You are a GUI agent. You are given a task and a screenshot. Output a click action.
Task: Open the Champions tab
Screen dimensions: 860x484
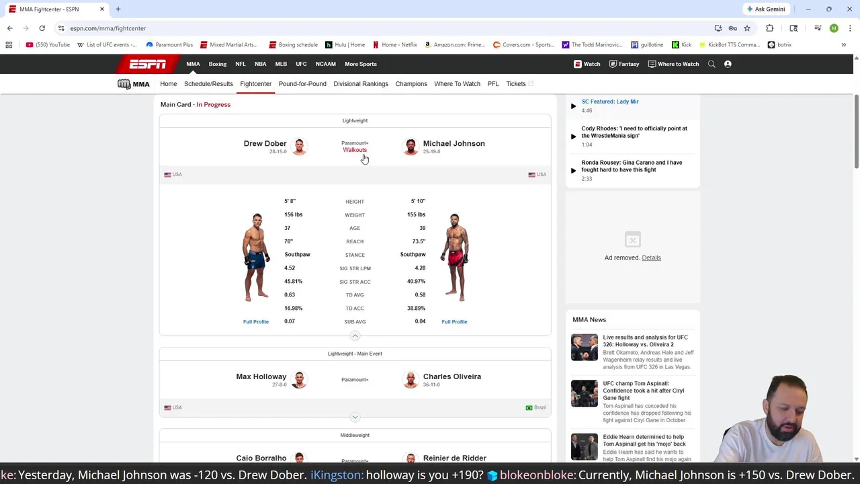(411, 84)
